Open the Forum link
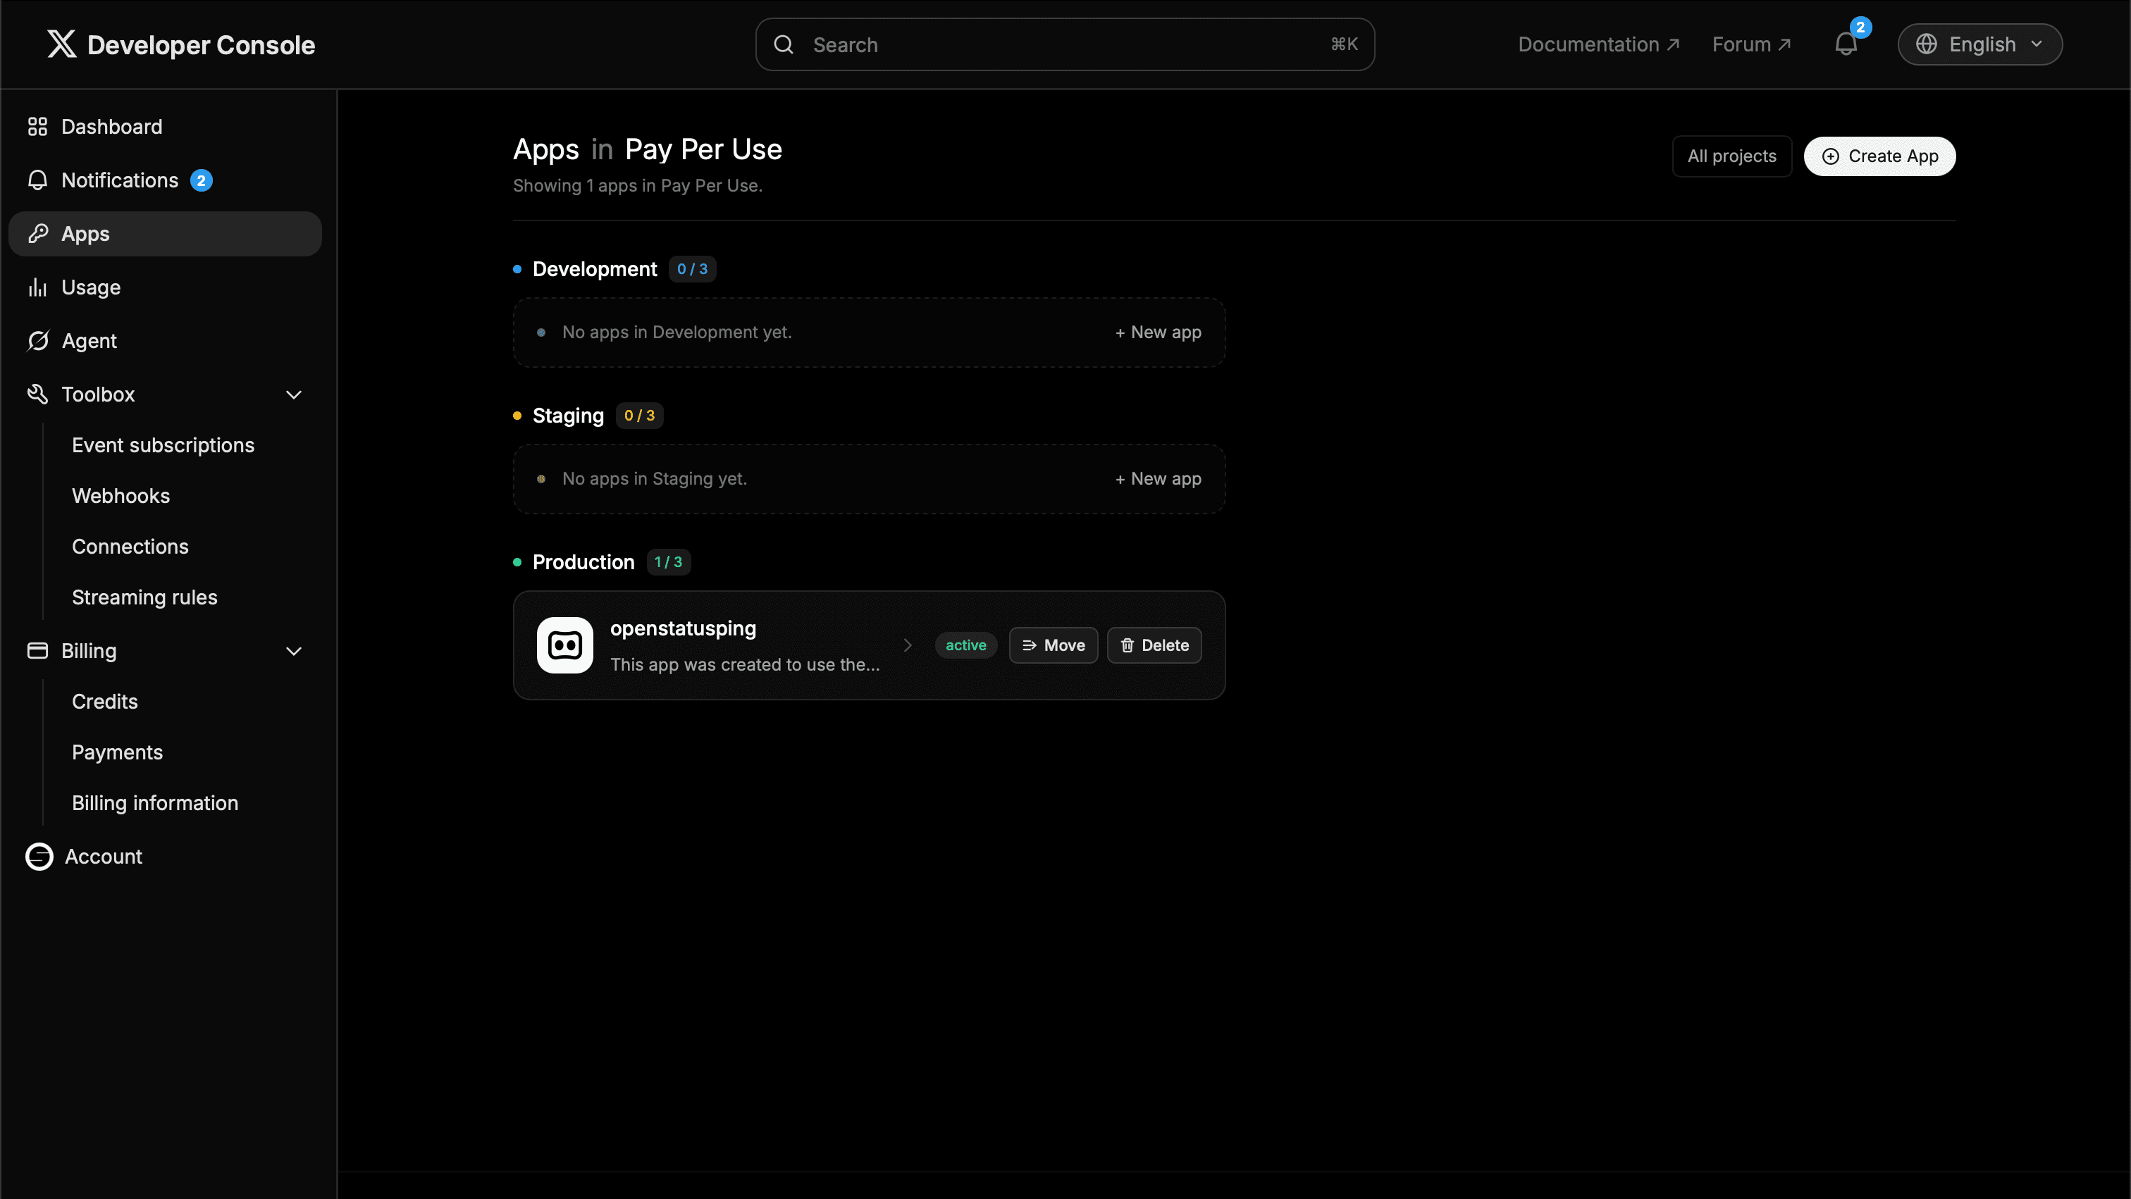The width and height of the screenshot is (2131, 1199). click(x=1750, y=44)
